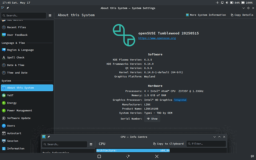Open Power Management settings
Image resolution: width=256 pixels, height=160 pixels.
[x=27, y=111]
